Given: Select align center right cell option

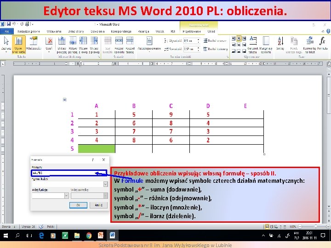Looking at the screenshot, I should (x=244, y=45).
